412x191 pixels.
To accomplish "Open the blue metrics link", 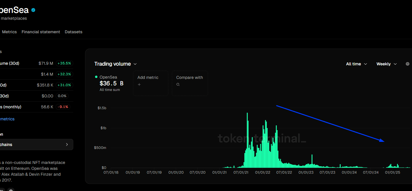I will point(7,119).
